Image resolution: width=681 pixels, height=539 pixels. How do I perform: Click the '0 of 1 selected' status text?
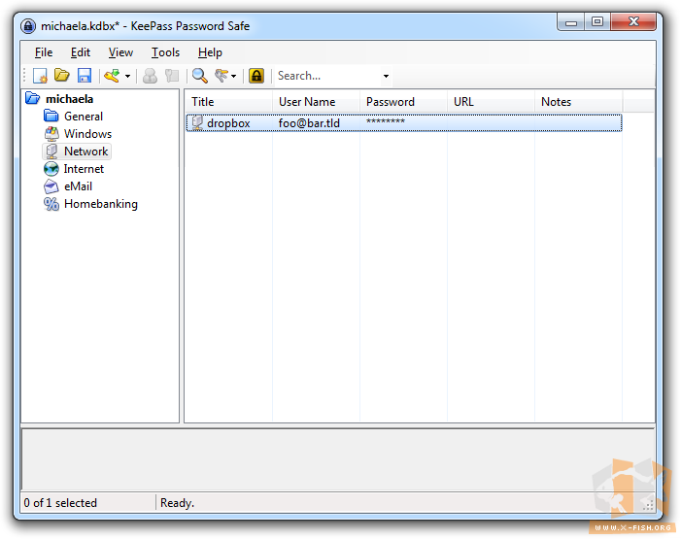tap(60, 503)
